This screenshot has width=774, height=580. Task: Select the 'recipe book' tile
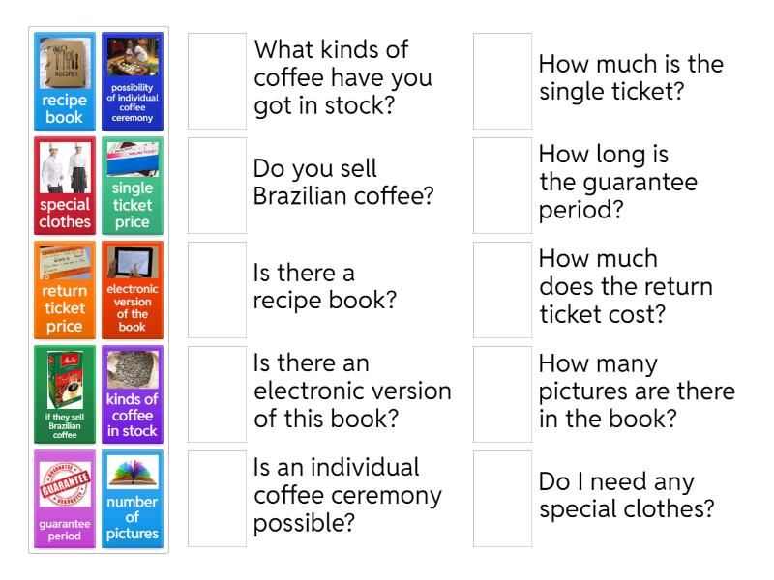[x=65, y=81]
